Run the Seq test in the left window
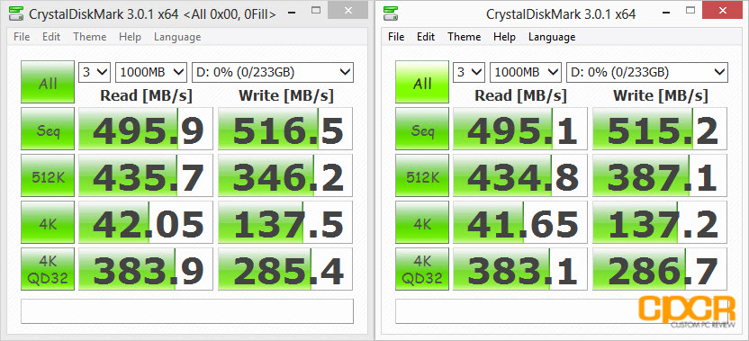The image size is (749, 341). click(48, 129)
